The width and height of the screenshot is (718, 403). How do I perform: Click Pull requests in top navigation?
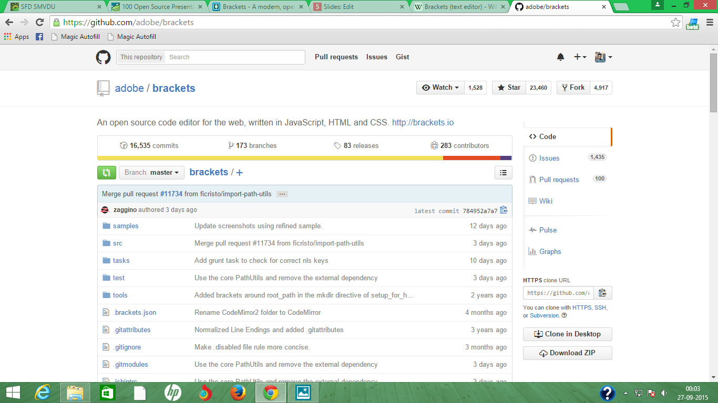(x=336, y=57)
